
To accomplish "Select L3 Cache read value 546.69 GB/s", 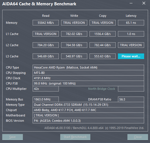I will pyautogui.click(x=46, y=56).
